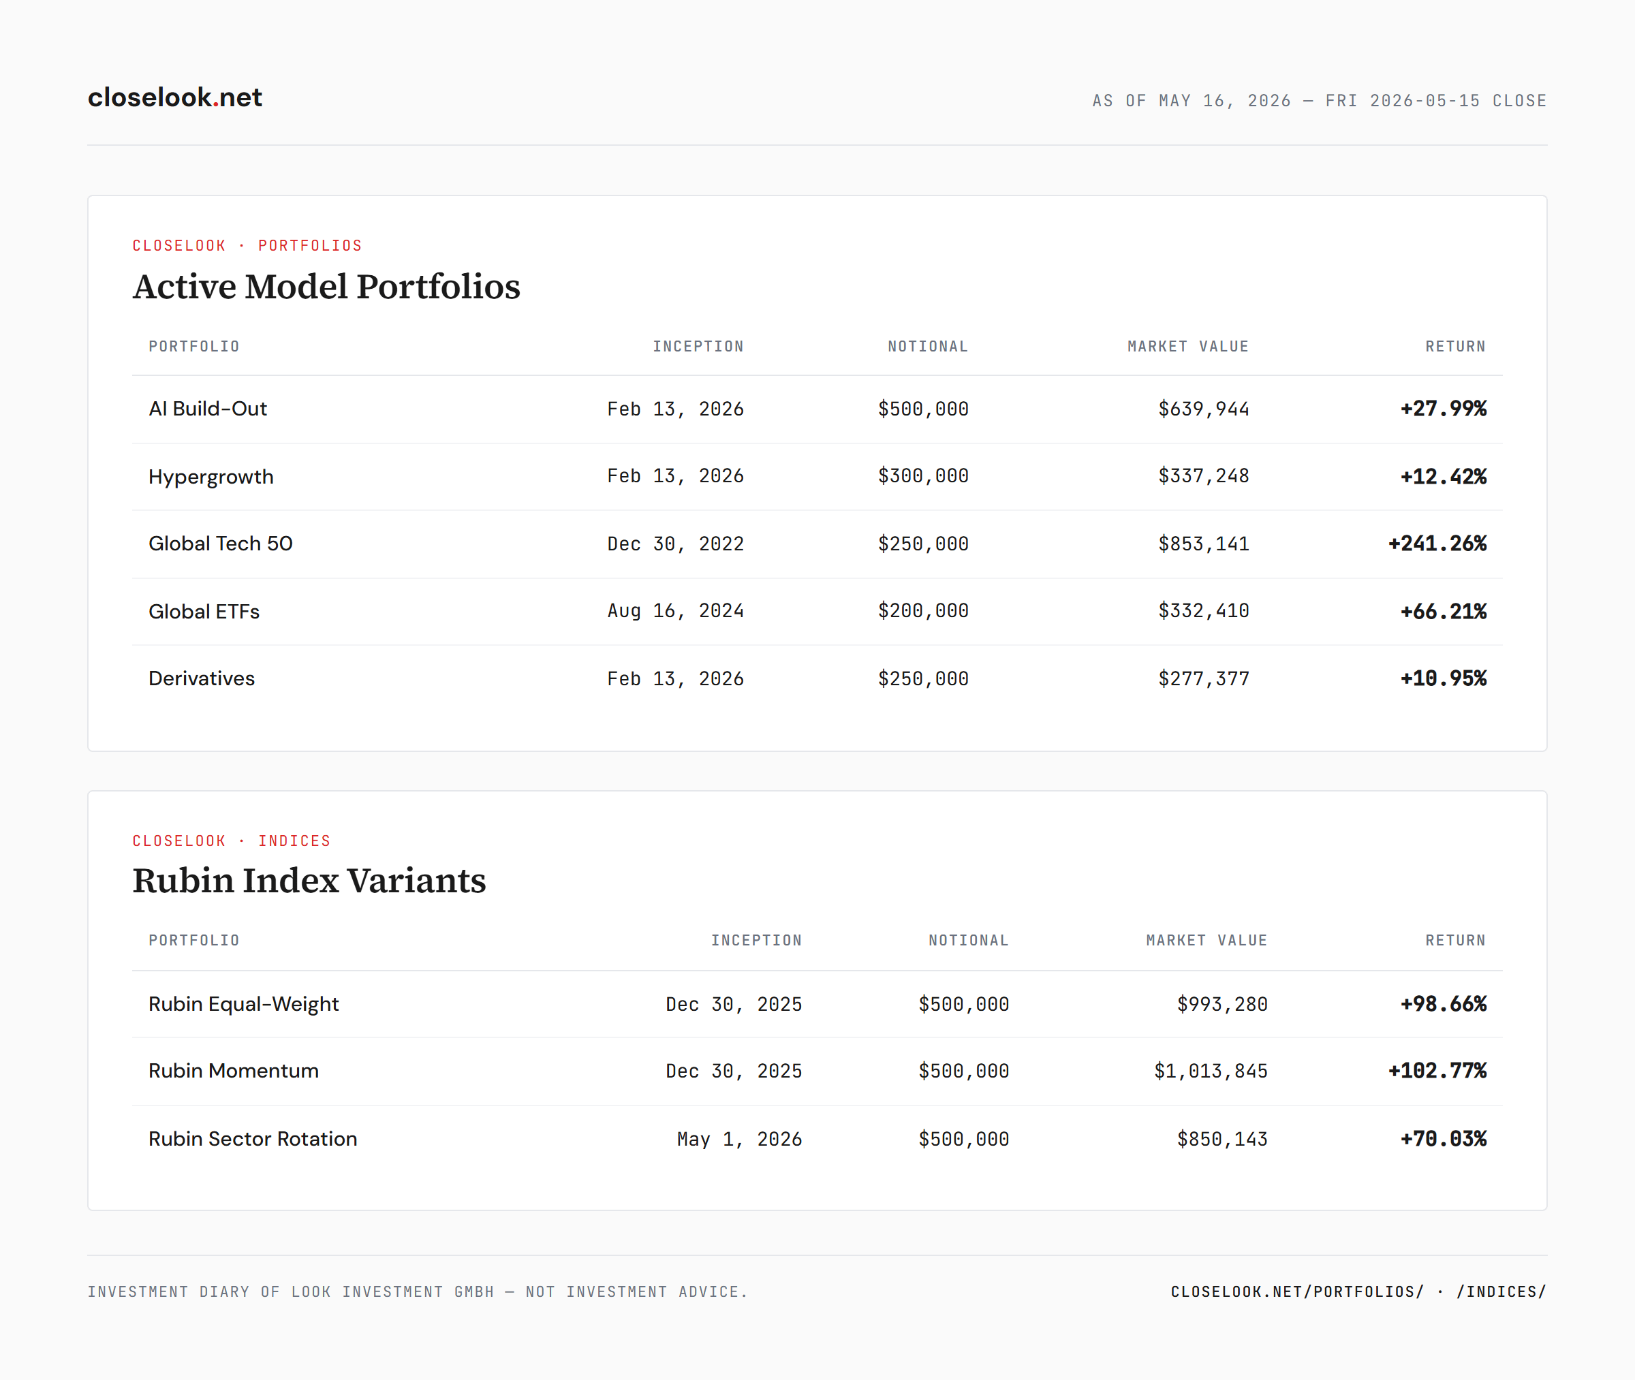Viewport: 1635px width, 1380px height.
Task: Open Rubin Equal-Weight index variant
Action: click(x=243, y=1004)
